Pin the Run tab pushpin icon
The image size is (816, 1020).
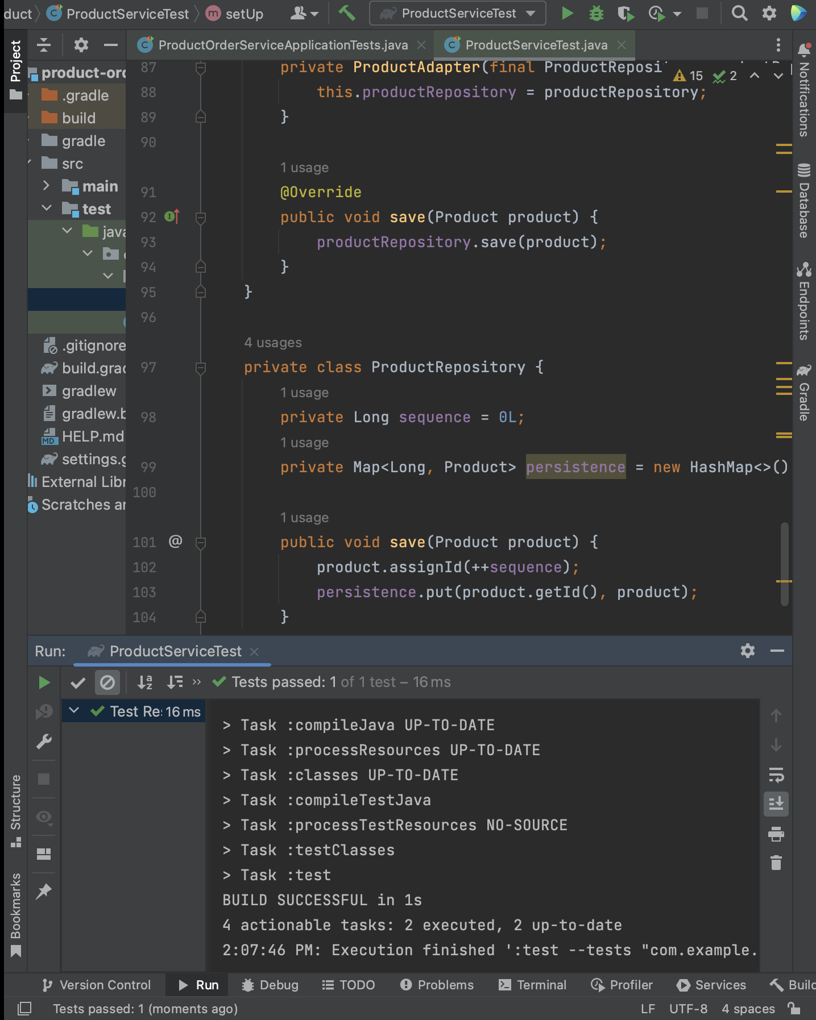point(44,891)
